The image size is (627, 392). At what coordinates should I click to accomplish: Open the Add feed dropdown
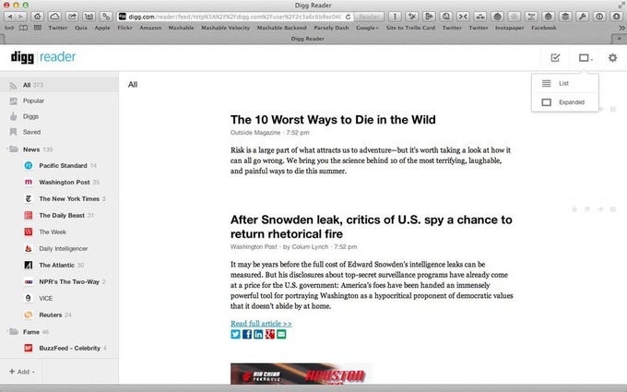22,372
